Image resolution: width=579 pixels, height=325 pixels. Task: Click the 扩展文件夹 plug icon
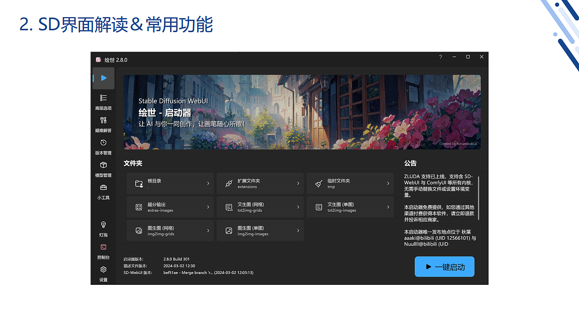pos(229,183)
